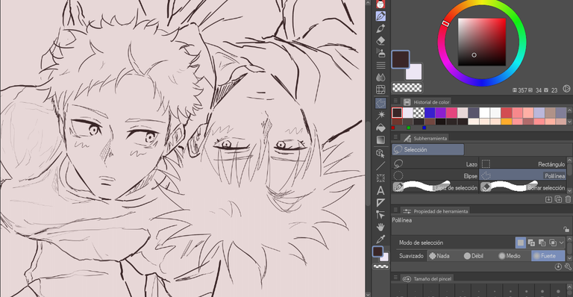Select the Hand move tool
Screen dimensions: 573x297
pos(381,227)
